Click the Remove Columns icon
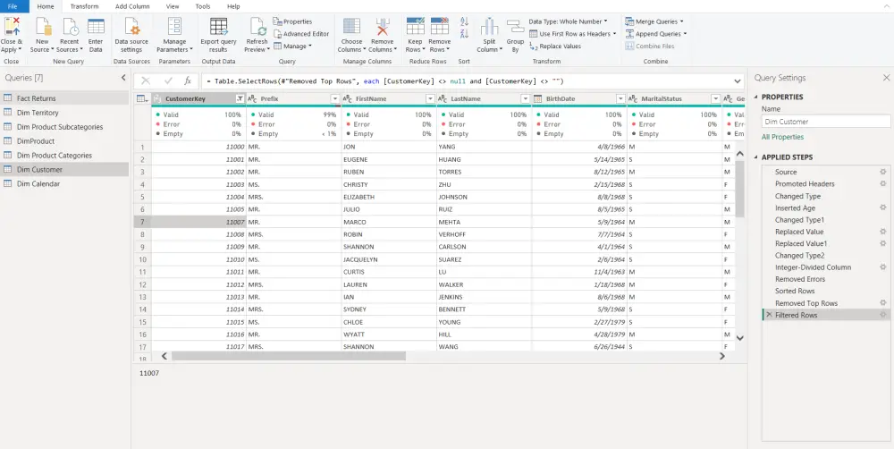 [382, 26]
